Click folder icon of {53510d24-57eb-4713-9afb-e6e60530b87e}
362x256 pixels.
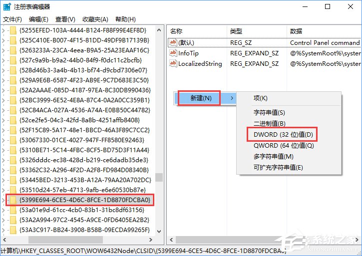tap(13, 190)
